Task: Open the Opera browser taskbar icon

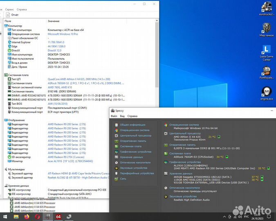Action: [37, 217]
